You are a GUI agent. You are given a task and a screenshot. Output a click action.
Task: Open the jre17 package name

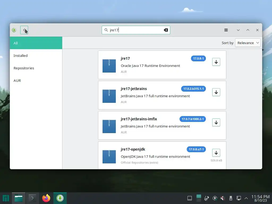coord(125,58)
